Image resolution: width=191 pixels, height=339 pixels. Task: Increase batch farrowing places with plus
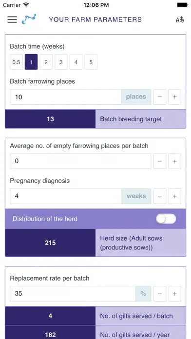coord(175,97)
